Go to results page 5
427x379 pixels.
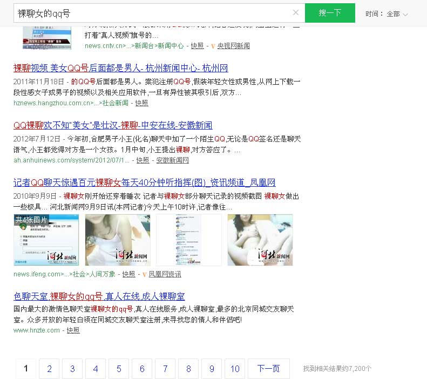tap(119, 369)
